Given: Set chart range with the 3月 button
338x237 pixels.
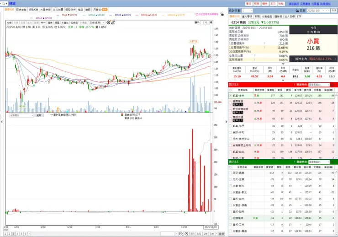Looking at the screenshot, I should [x=192, y=234].
